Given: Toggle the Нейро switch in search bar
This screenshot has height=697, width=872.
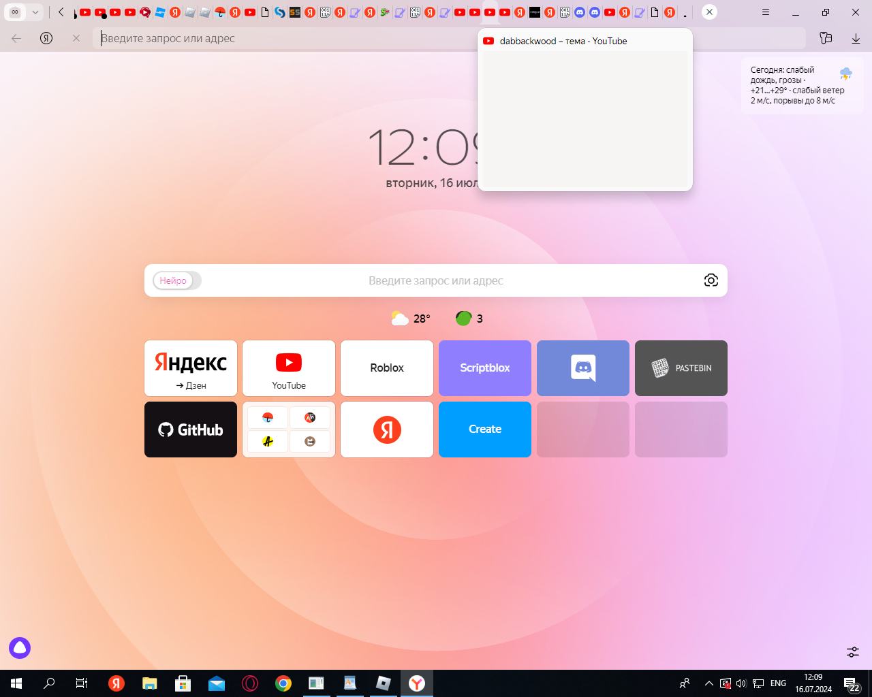Looking at the screenshot, I should pos(177,280).
